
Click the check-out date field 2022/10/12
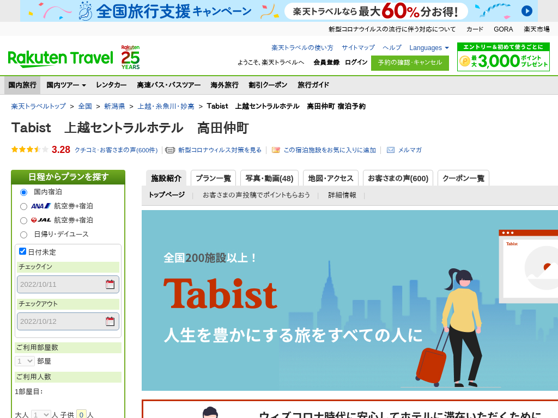[68, 321]
